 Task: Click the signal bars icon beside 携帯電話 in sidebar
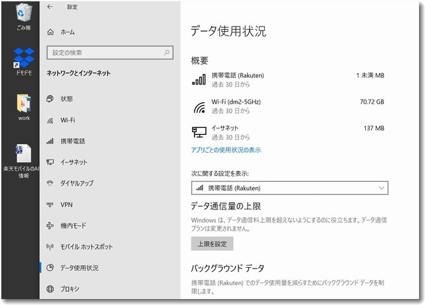tap(50, 141)
